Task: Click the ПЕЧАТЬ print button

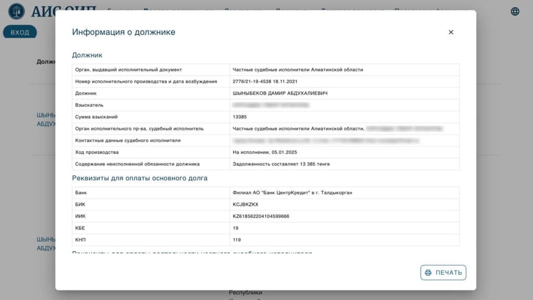Action: tap(443, 272)
